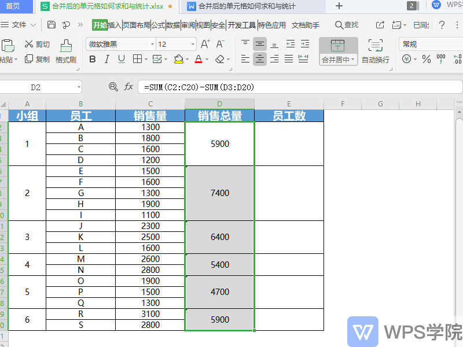
Task: Switch to the 插入 (Insert) tab
Action: (115, 25)
